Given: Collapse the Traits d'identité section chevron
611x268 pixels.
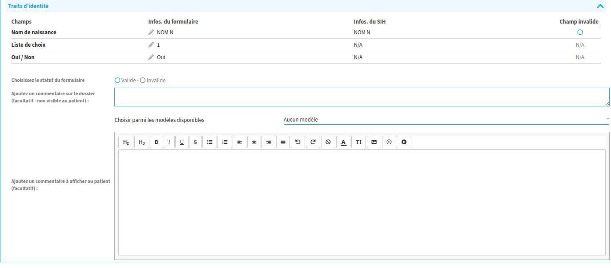Looking at the screenshot, I should click(600, 6).
